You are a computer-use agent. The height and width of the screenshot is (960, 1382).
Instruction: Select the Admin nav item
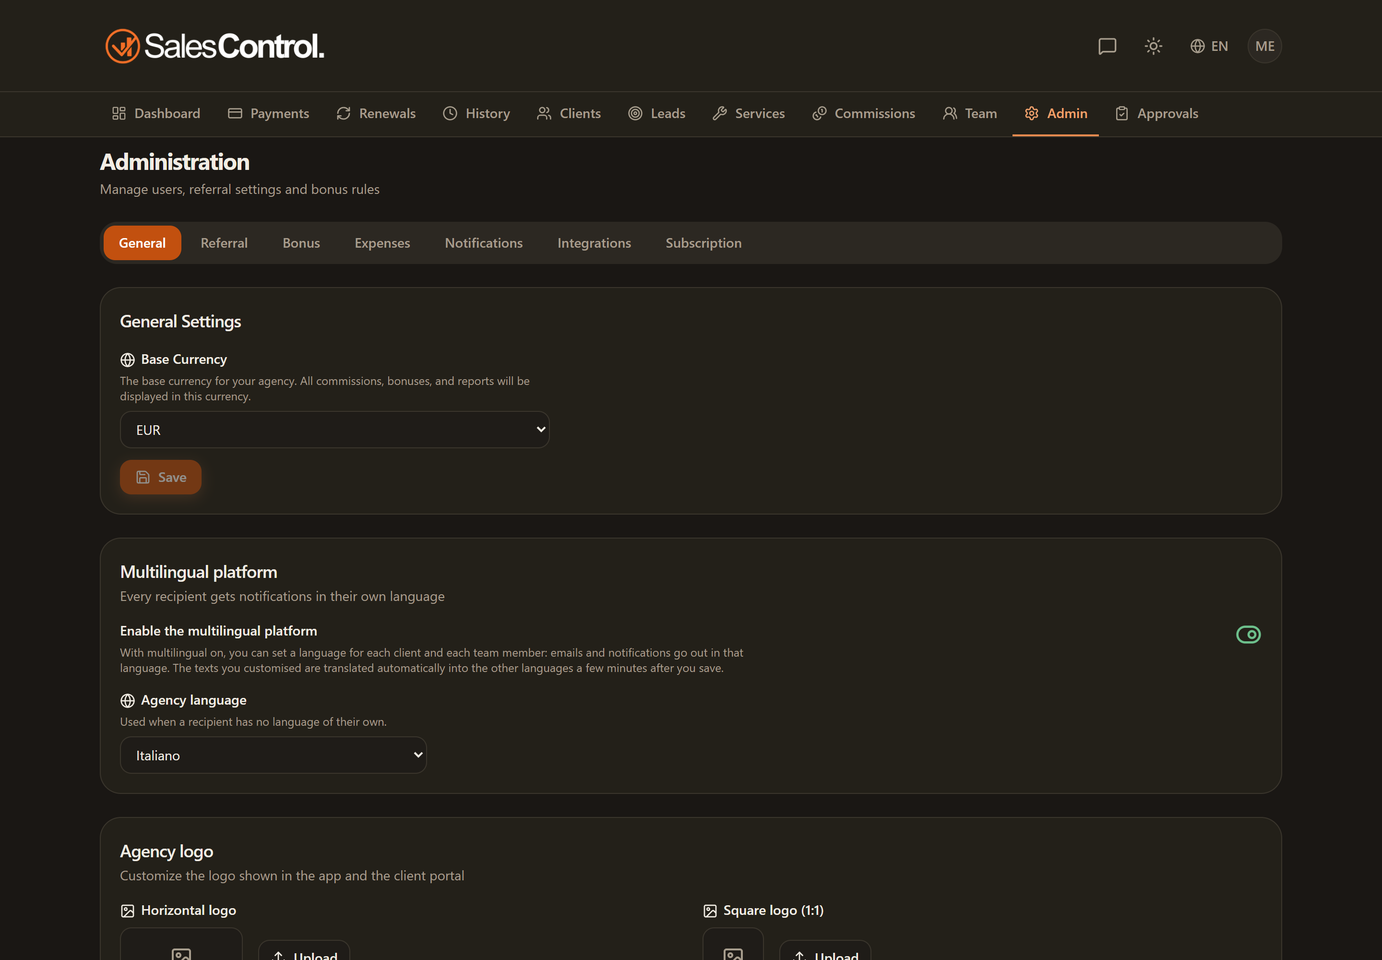[1055, 114]
